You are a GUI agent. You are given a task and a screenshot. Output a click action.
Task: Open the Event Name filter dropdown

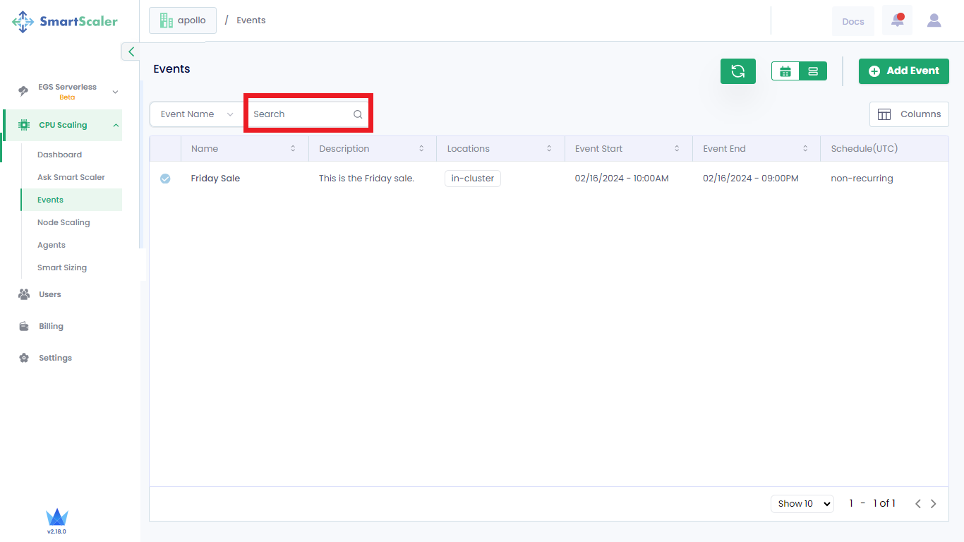(x=197, y=114)
